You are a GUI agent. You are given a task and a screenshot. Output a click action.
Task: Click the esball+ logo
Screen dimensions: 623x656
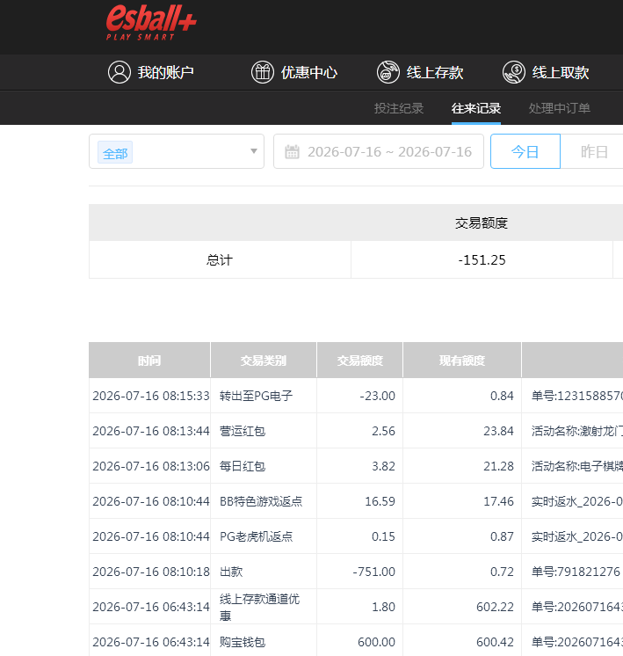click(x=151, y=23)
